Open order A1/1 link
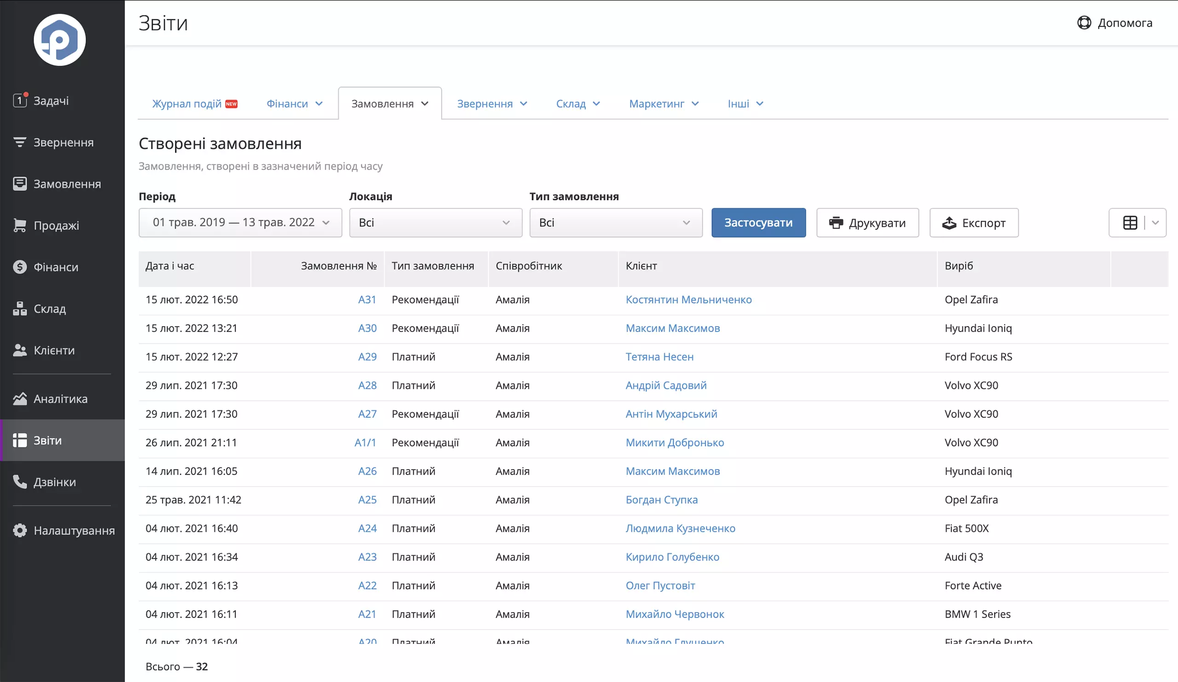The width and height of the screenshot is (1178, 682). pos(365,442)
